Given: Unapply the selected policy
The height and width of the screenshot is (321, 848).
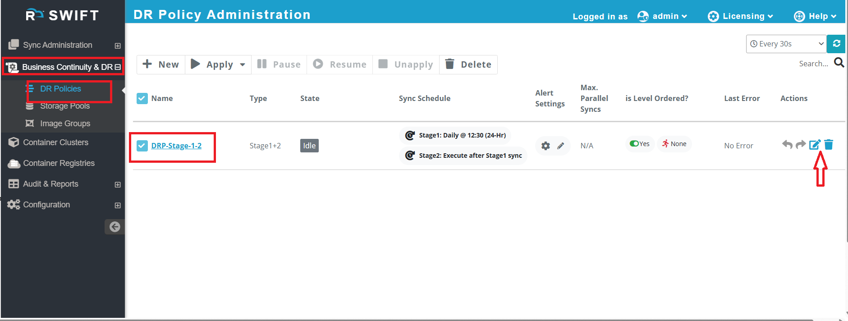Looking at the screenshot, I should [406, 64].
